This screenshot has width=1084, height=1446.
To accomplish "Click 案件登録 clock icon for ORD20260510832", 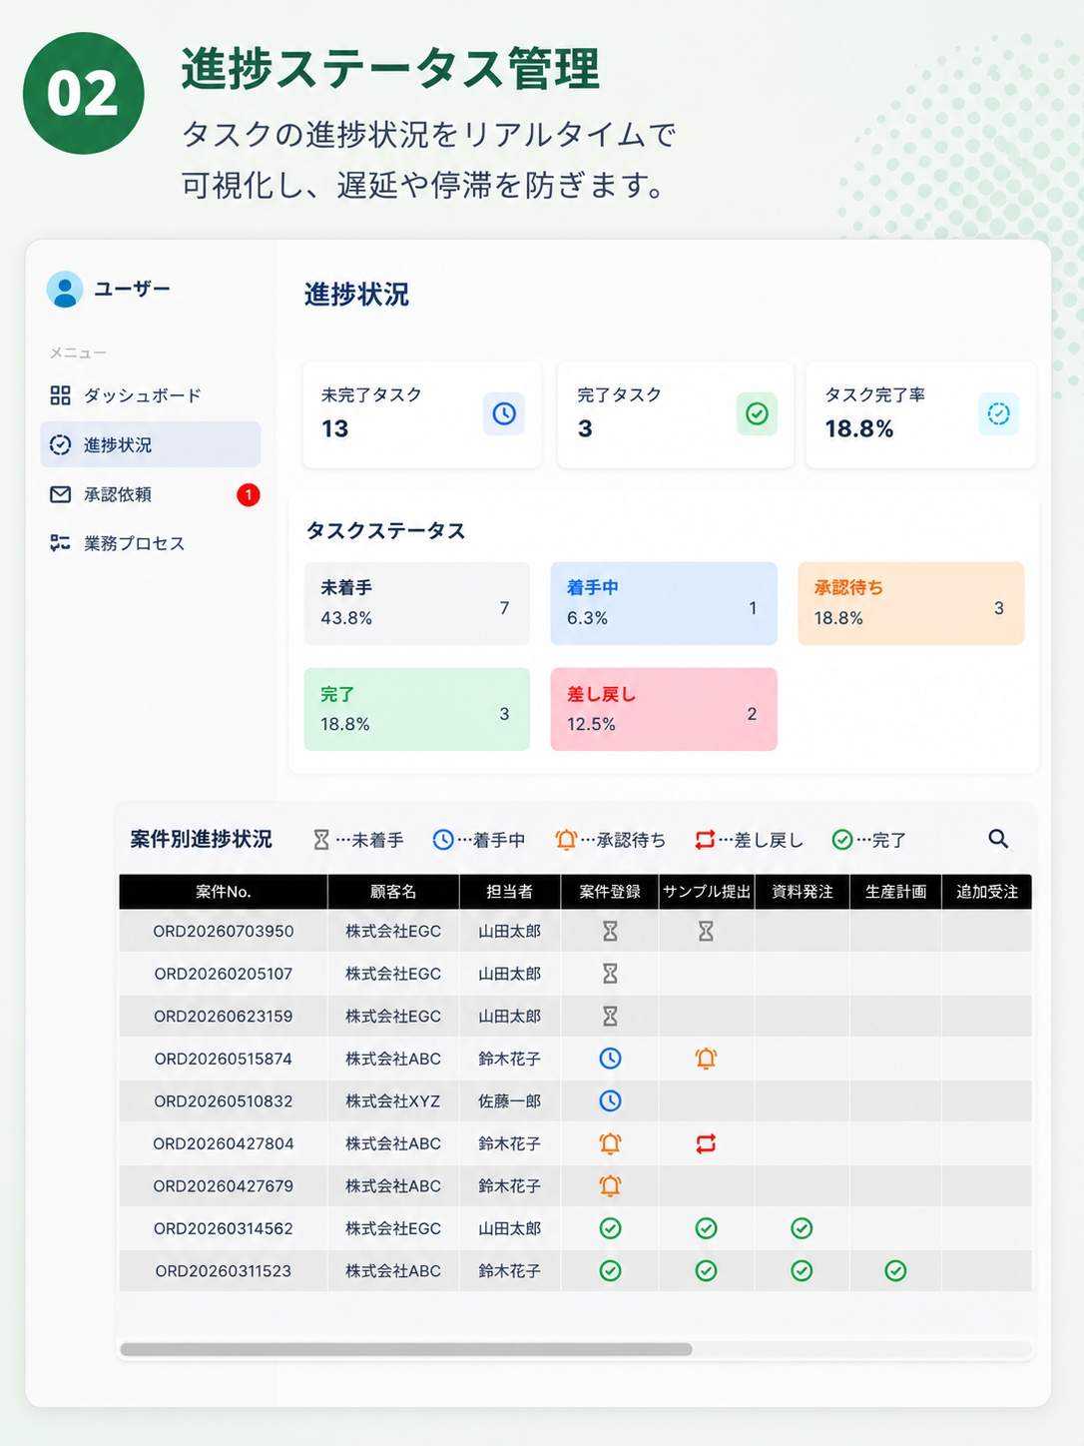I will click(610, 1100).
